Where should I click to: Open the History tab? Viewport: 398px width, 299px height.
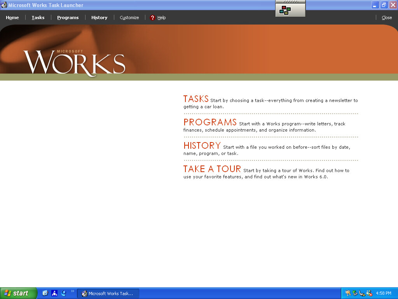click(99, 18)
